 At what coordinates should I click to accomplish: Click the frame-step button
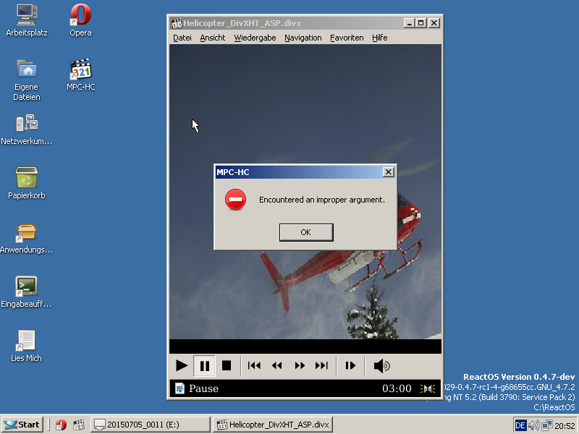tap(350, 366)
